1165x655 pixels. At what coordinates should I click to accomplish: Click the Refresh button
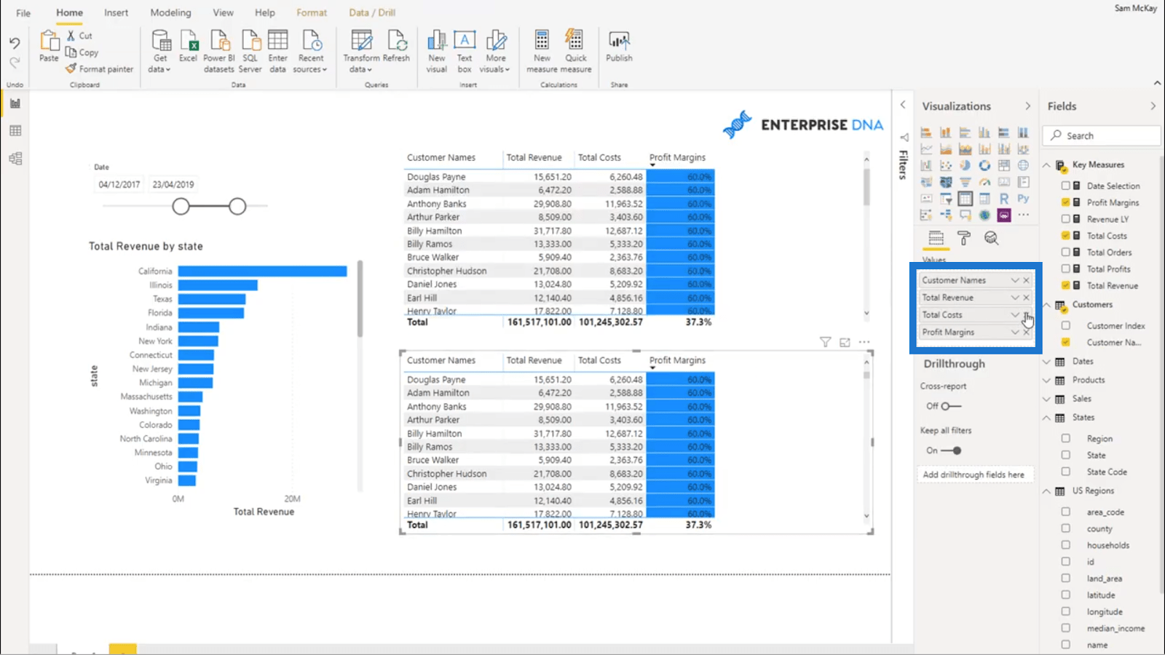[x=396, y=47]
